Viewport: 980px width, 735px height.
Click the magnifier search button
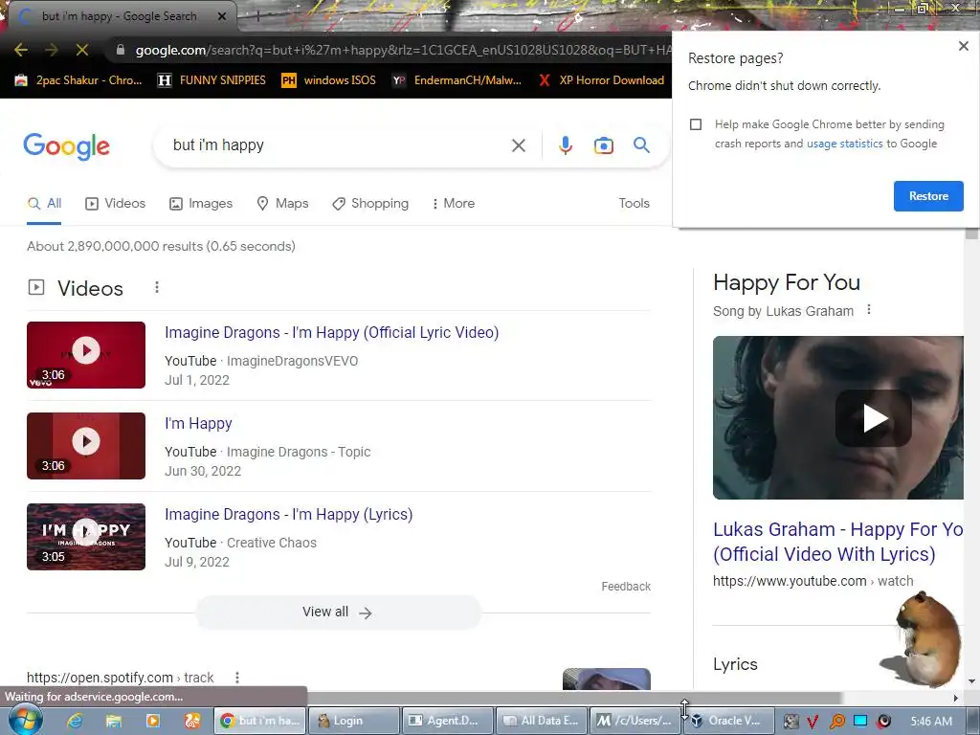click(x=641, y=145)
